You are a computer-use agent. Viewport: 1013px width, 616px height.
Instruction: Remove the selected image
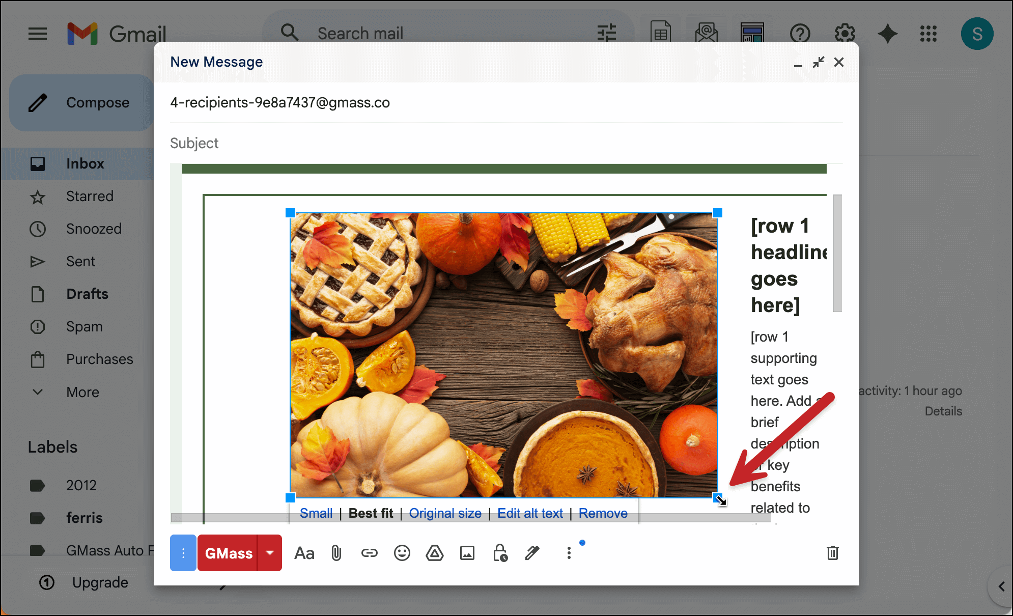point(603,513)
